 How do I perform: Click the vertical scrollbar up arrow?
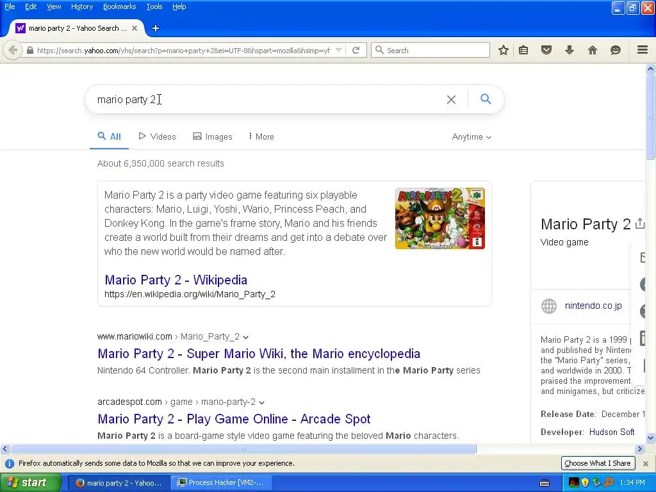651,69
